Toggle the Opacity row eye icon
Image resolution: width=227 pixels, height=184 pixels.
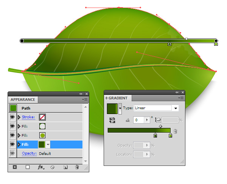12,153
